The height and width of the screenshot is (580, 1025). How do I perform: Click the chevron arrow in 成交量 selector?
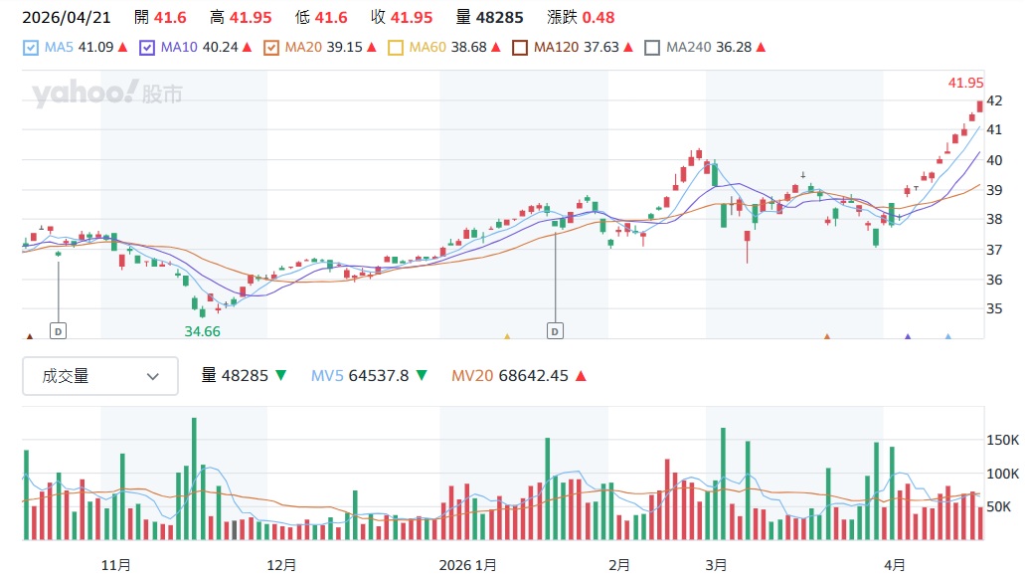tap(153, 376)
